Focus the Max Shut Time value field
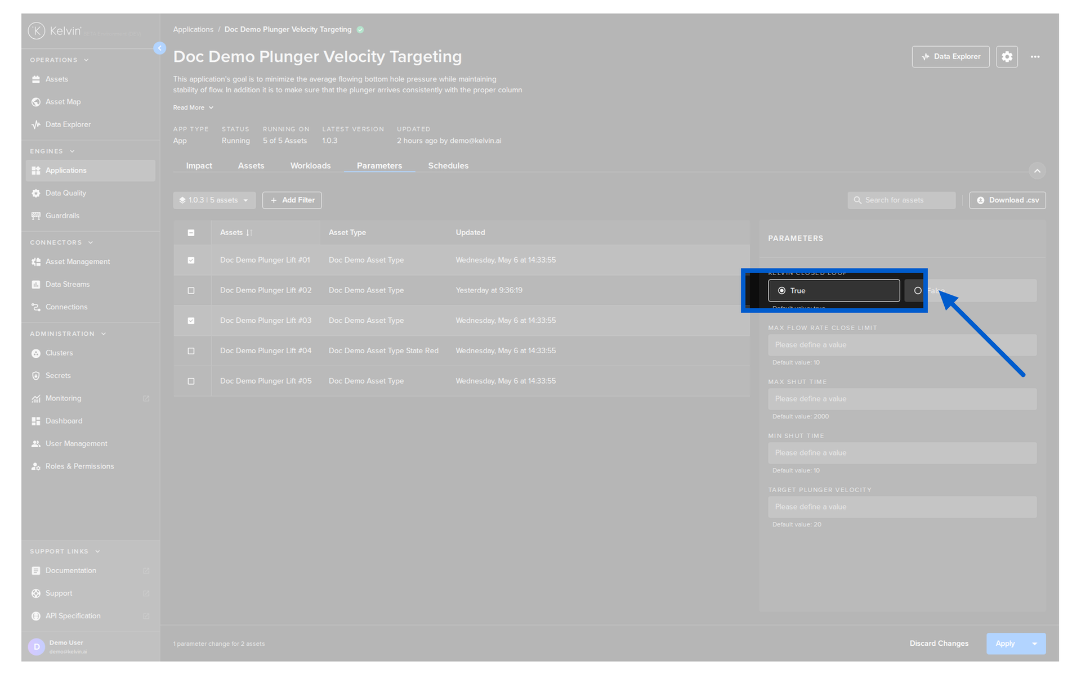The image size is (1081, 675). coord(902,399)
